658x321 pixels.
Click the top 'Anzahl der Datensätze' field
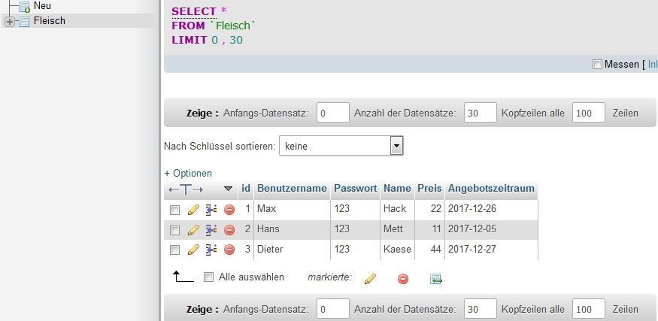tap(481, 113)
